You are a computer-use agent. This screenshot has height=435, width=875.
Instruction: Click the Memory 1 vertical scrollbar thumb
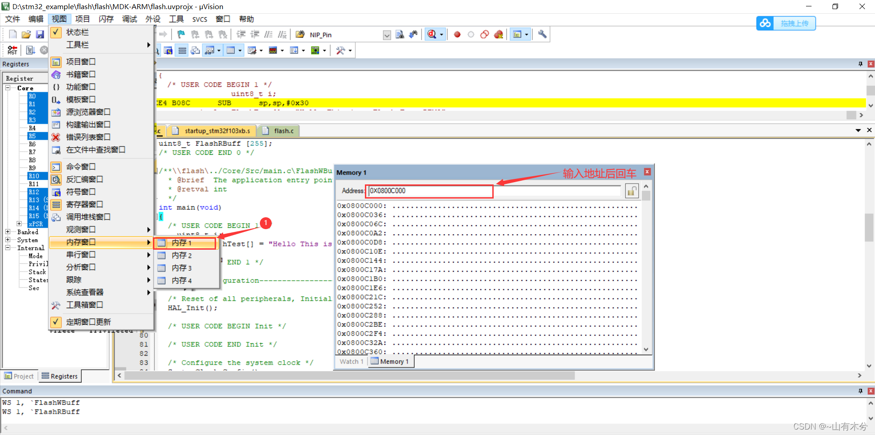(646, 196)
